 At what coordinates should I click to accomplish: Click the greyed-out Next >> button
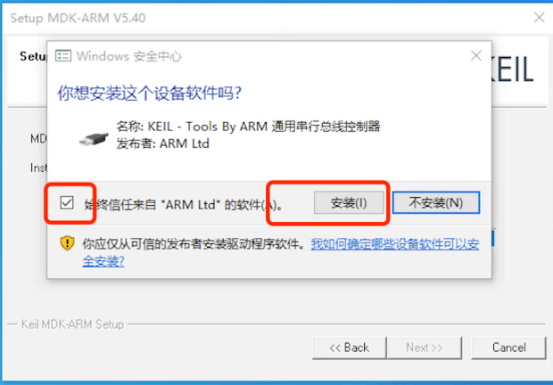[425, 348]
